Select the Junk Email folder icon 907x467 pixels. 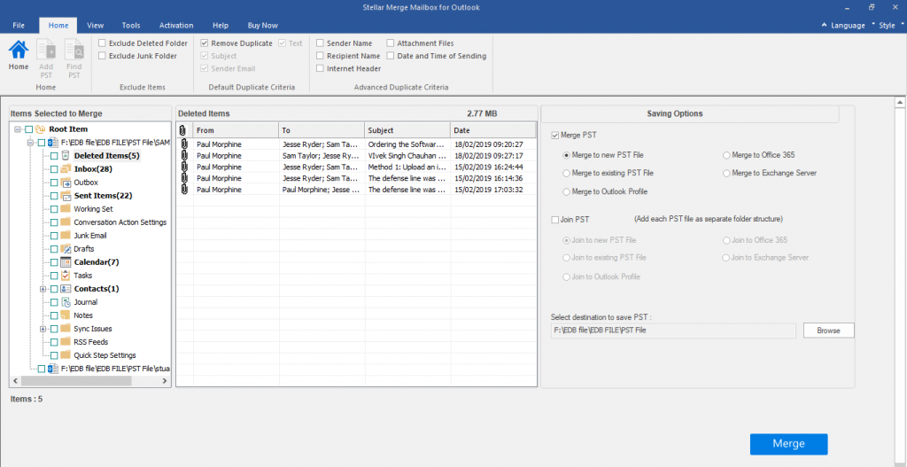click(66, 236)
